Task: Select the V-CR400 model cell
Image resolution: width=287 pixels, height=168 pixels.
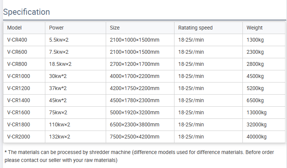Action: pos(17,40)
